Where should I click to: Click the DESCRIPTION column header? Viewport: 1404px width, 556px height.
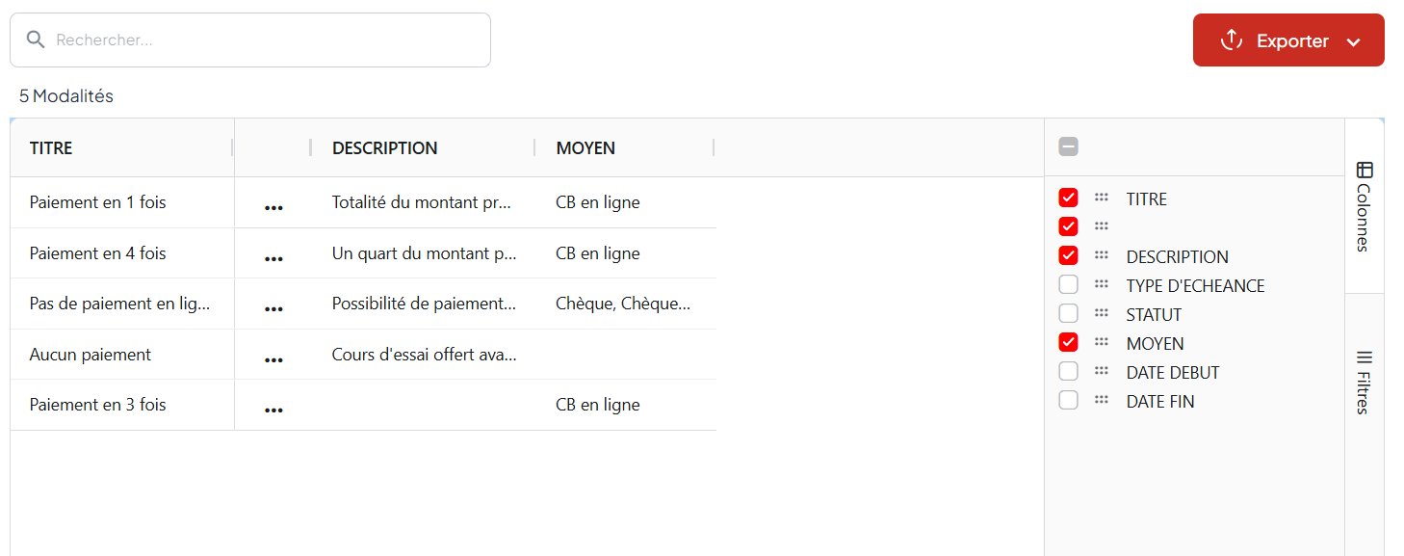tap(384, 147)
